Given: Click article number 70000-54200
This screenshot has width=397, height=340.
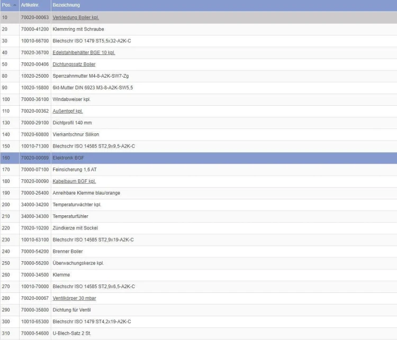Looking at the screenshot, I should coord(35,252).
